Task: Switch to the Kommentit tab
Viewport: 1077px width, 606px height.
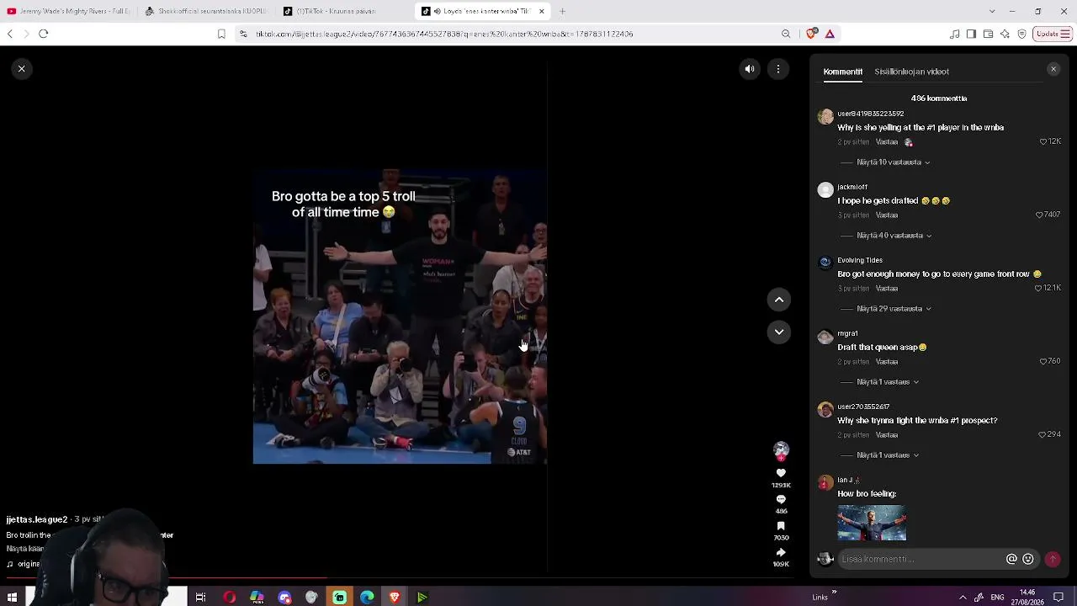Action: pos(843,72)
